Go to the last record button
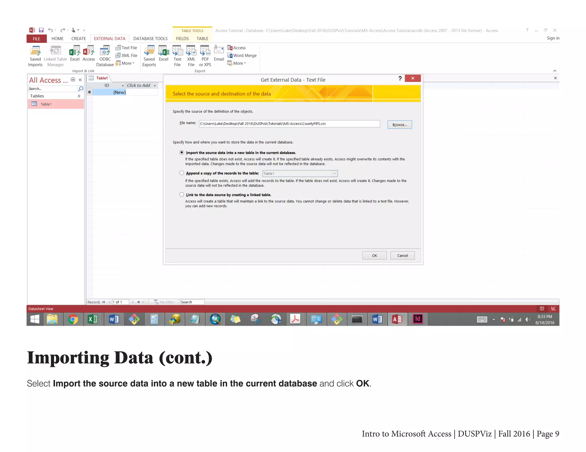 138,302
